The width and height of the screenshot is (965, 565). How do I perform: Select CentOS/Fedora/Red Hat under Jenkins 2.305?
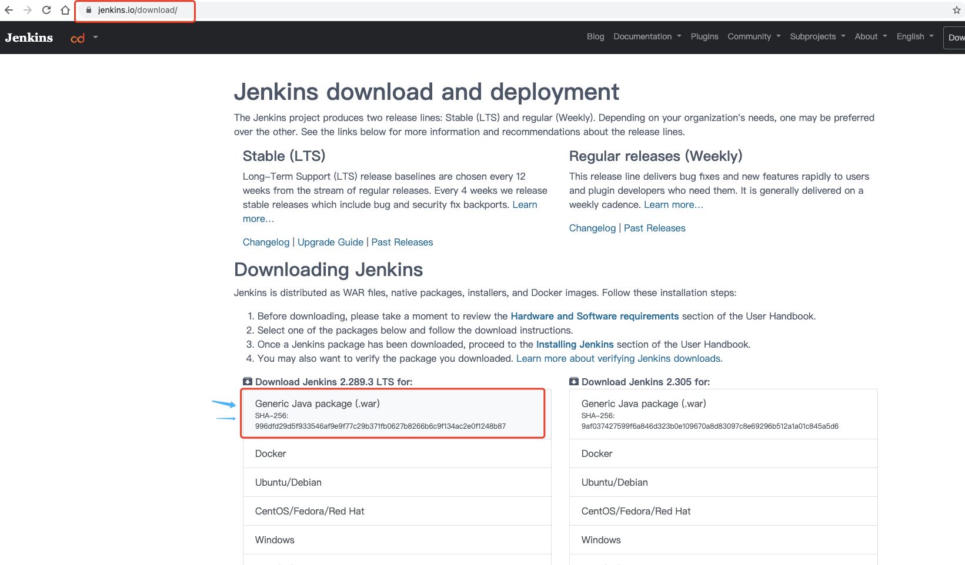point(723,511)
